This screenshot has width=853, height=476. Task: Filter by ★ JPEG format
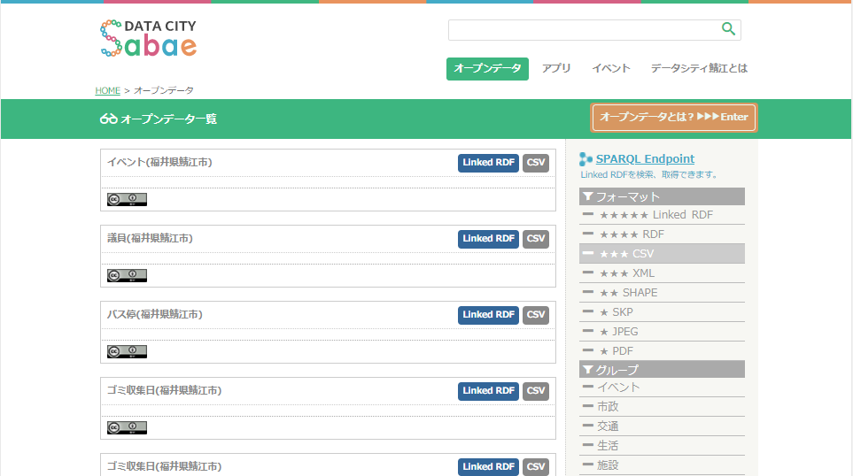662,332
